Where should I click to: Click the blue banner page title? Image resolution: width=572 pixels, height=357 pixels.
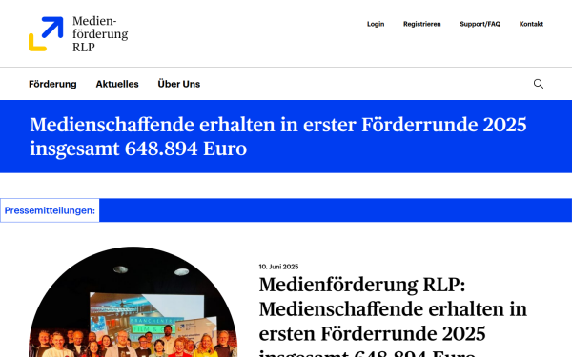point(278,136)
